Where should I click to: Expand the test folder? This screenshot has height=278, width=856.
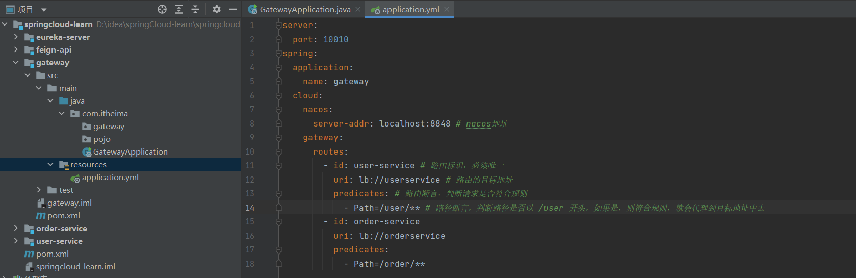point(39,190)
